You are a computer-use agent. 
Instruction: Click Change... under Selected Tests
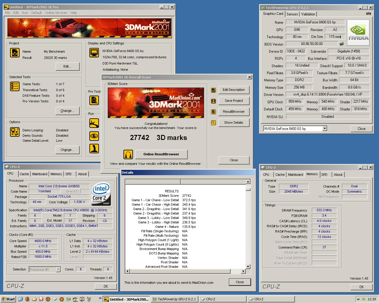pyautogui.click(x=68, y=111)
